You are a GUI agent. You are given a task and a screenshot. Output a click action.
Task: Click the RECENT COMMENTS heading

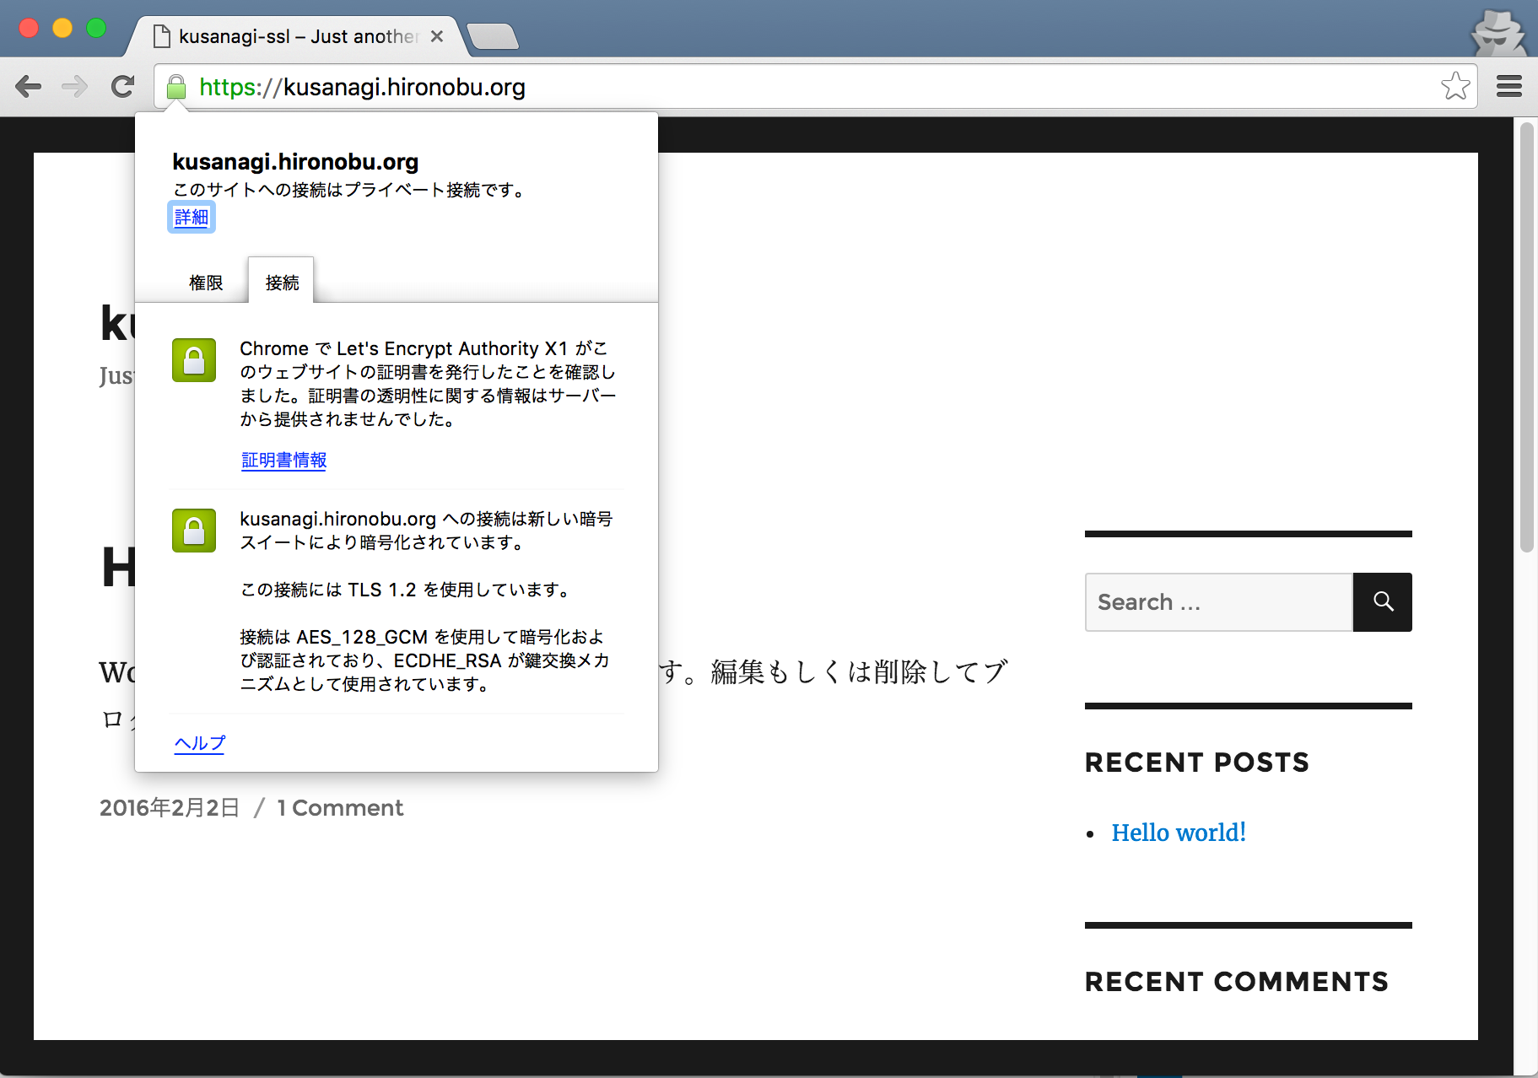click(1236, 982)
